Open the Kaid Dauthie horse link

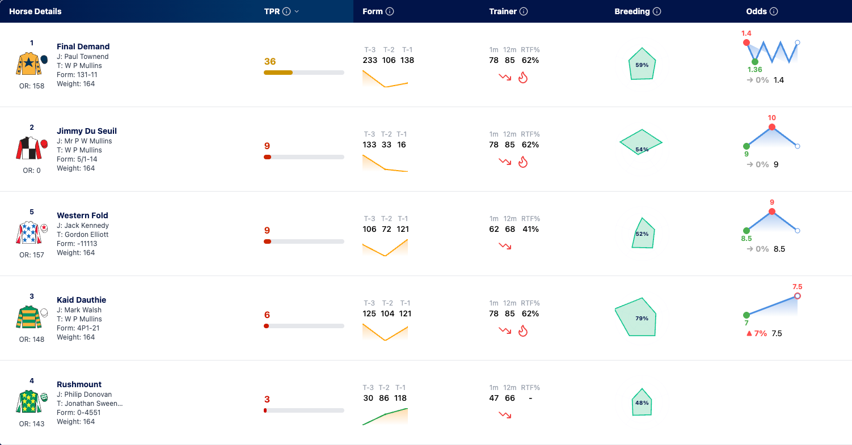click(82, 300)
